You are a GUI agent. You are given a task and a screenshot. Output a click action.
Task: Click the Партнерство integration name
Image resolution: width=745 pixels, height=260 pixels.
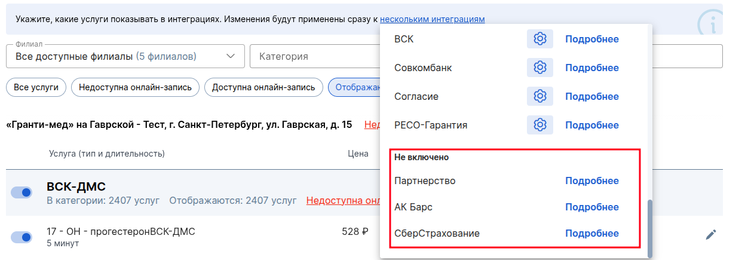click(425, 181)
